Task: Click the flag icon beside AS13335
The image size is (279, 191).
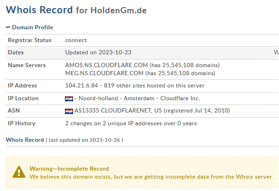Action: (69, 111)
